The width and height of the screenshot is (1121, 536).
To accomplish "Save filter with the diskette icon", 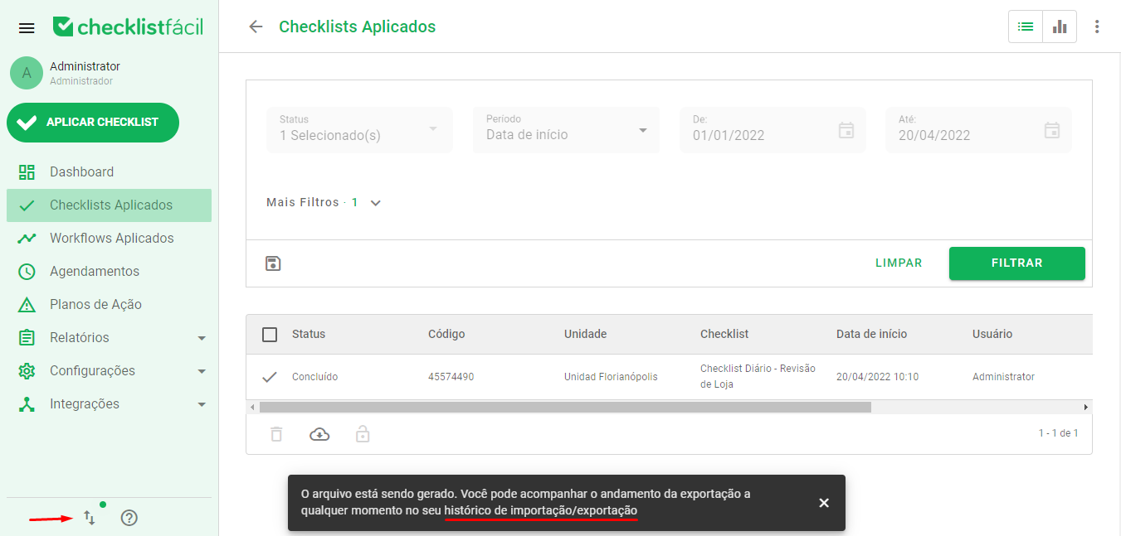I will [273, 263].
